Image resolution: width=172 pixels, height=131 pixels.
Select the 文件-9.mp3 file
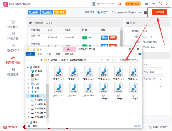click(x=89, y=89)
